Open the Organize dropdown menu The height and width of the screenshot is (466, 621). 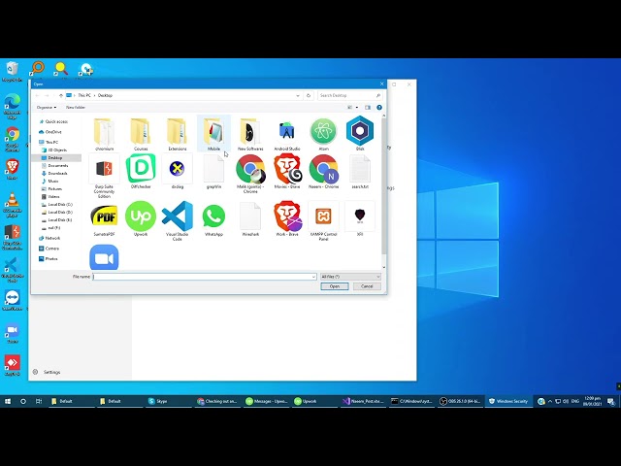(x=47, y=108)
